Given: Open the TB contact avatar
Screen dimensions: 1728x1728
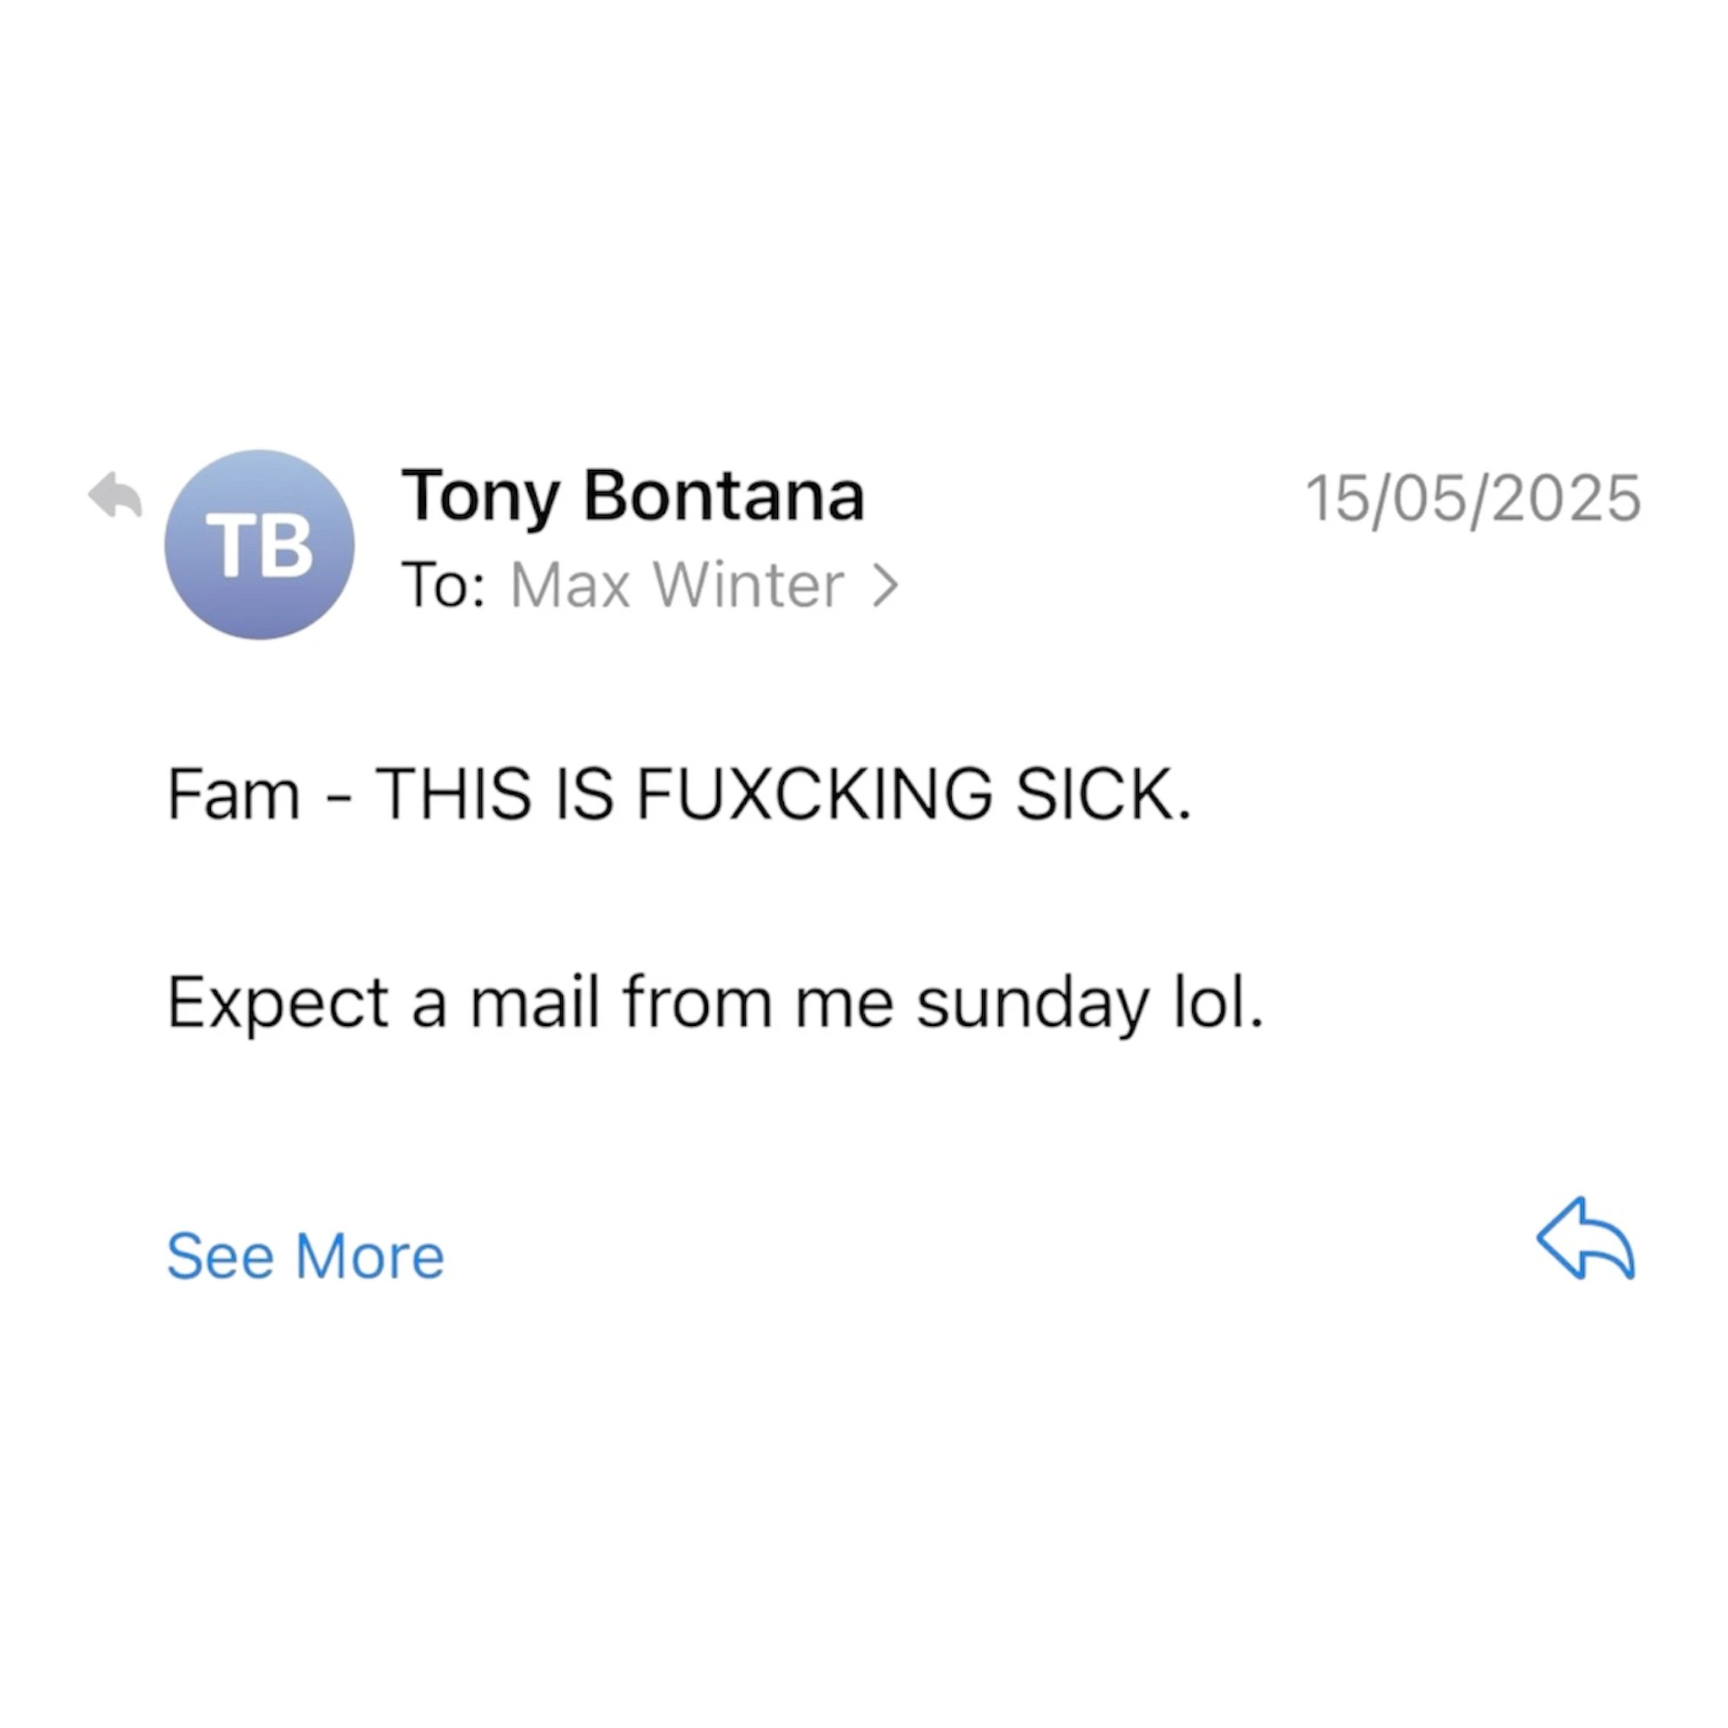Looking at the screenshot, I should pos(259,545).
